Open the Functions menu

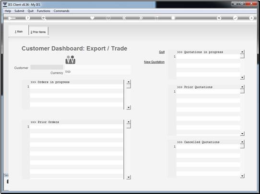click(44, 11)
